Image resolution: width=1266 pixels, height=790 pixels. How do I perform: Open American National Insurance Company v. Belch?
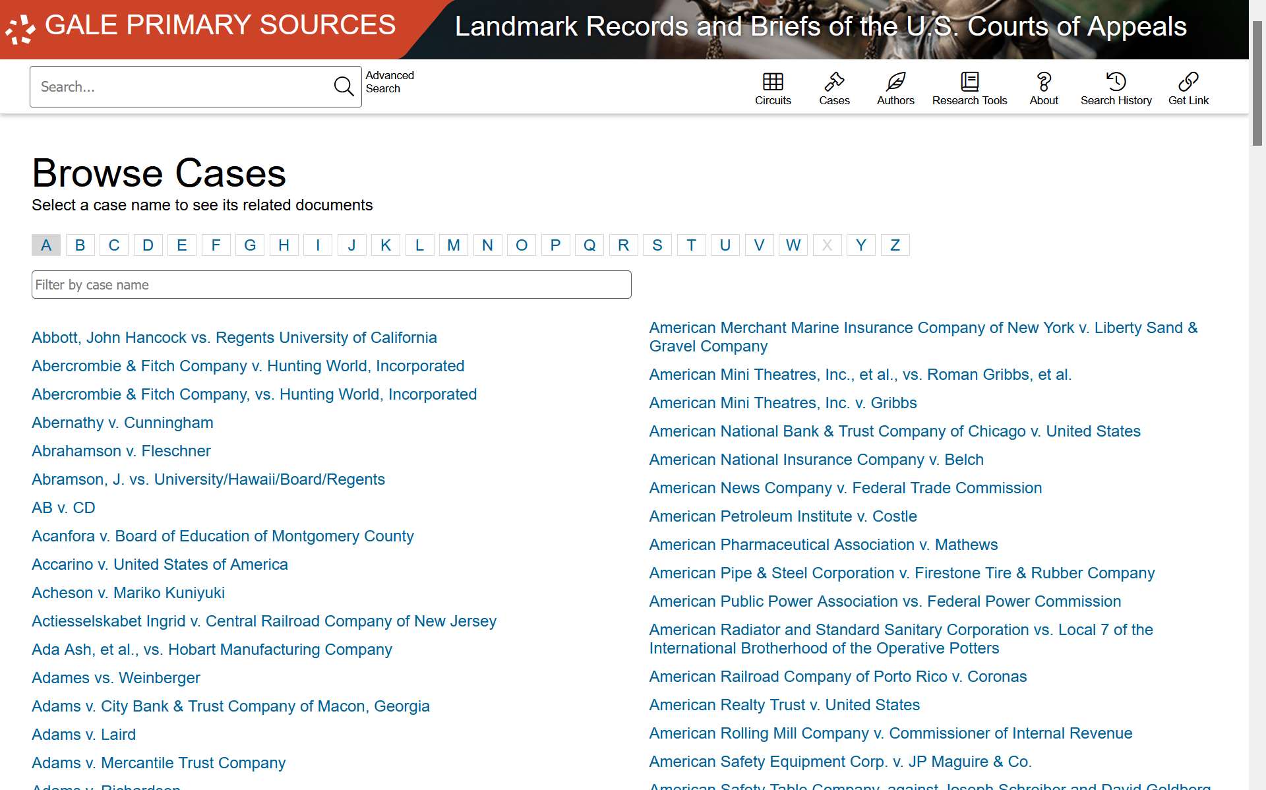tap(816, 460)
